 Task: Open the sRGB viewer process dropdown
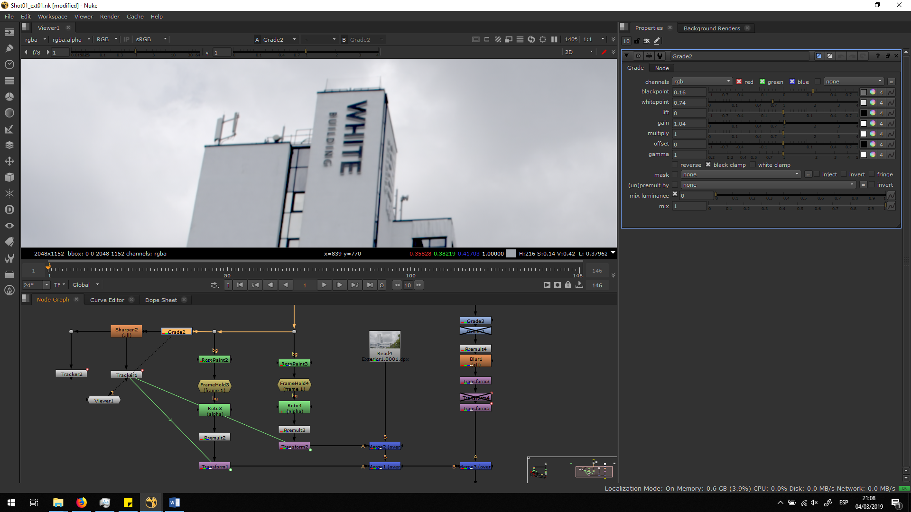pyautogui.click(x=151, y=39)
